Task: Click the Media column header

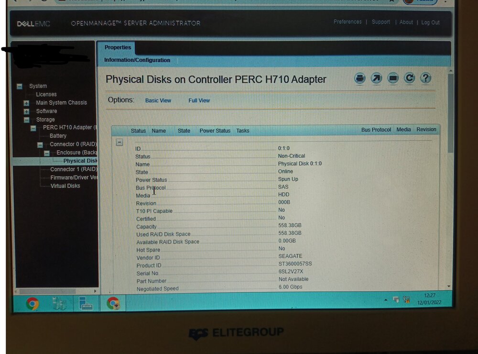Action: tap(403, 129)
